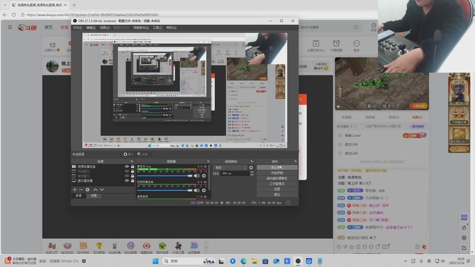Open OBS 文件(F) menu
The height and width of the screenshot is (267, 475).
pyautogui.click(x=78, y=27)
